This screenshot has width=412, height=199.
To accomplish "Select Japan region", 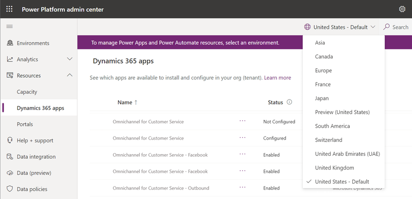I will [x=344, y=98].
